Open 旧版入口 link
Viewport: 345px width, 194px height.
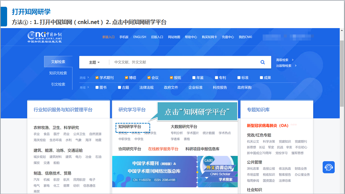point(157,37)
